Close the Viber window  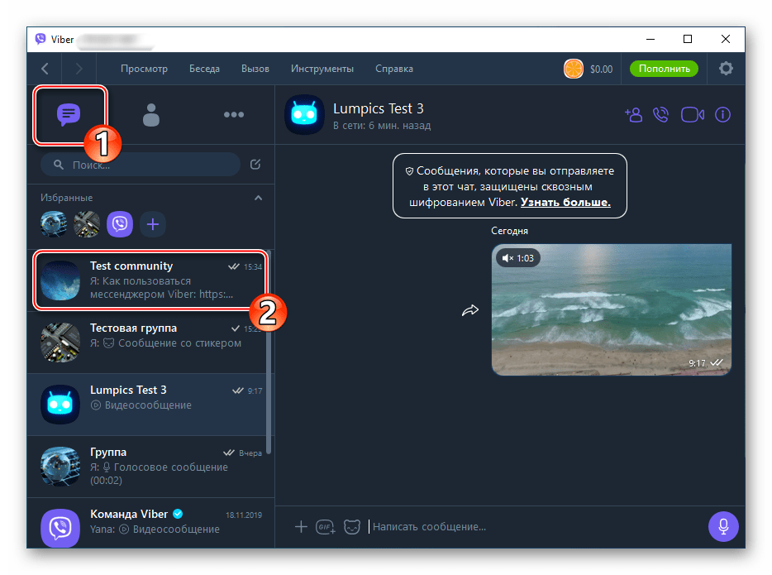725,39
